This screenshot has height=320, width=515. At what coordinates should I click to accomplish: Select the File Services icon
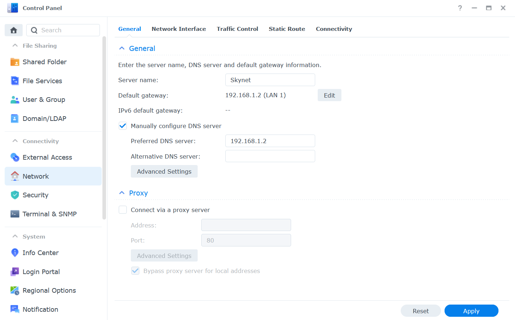(x=15, y=81)
